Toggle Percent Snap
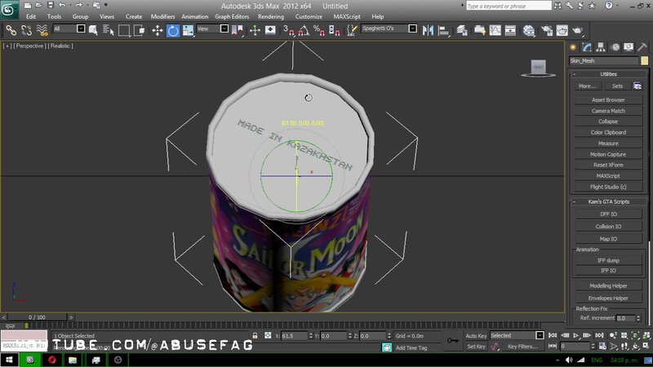This screenshot has width=653, height=367. (319, 30)
